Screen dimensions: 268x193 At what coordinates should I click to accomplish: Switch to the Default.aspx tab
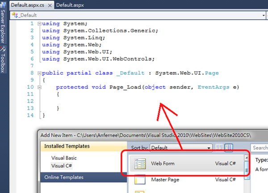70,5
